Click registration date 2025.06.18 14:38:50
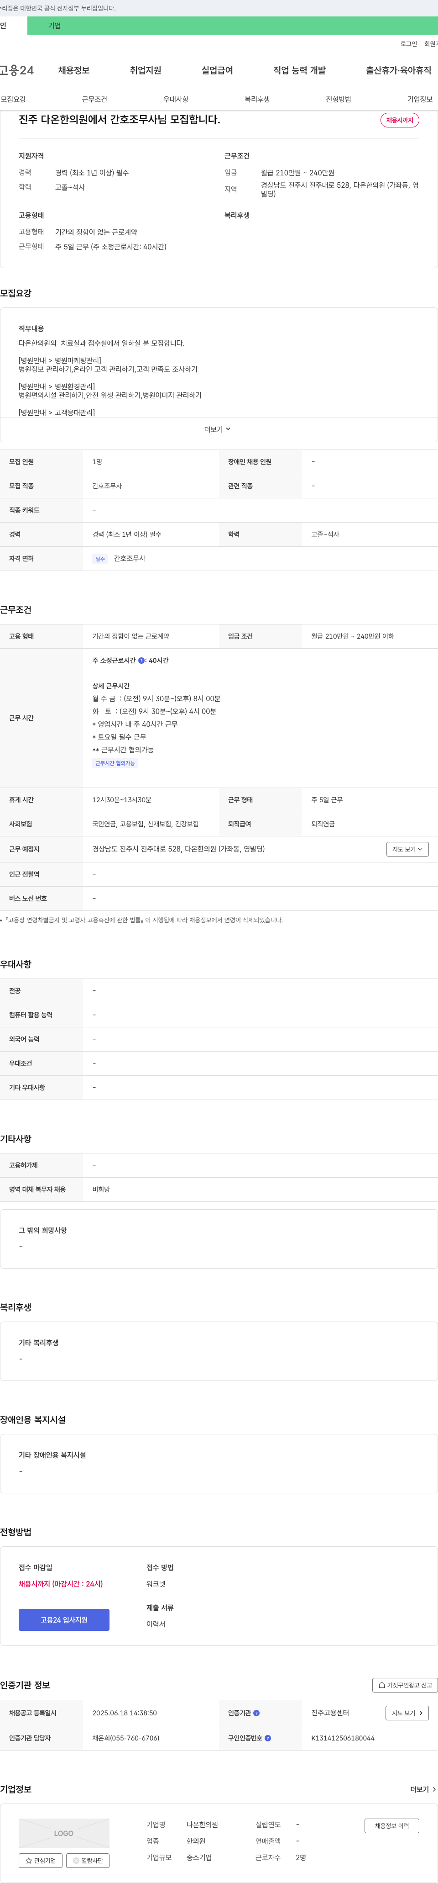438x1883 pixels. coord(124,1713)
